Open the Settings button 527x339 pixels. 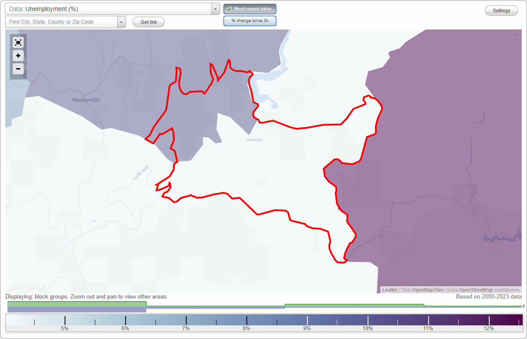click(502, 11)
